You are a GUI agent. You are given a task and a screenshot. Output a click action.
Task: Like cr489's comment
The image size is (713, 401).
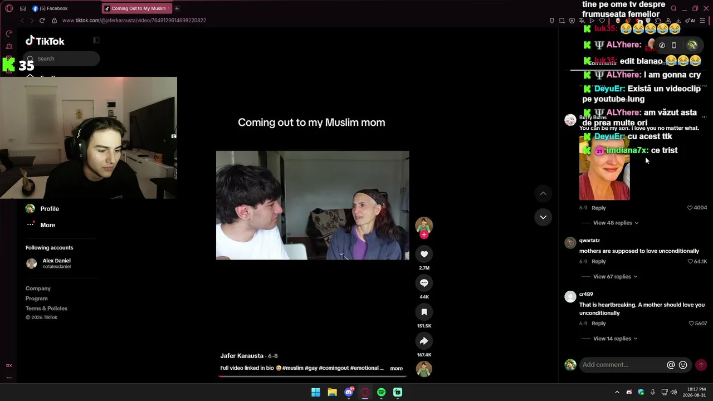pyautogui.click(x=691, y=324)
